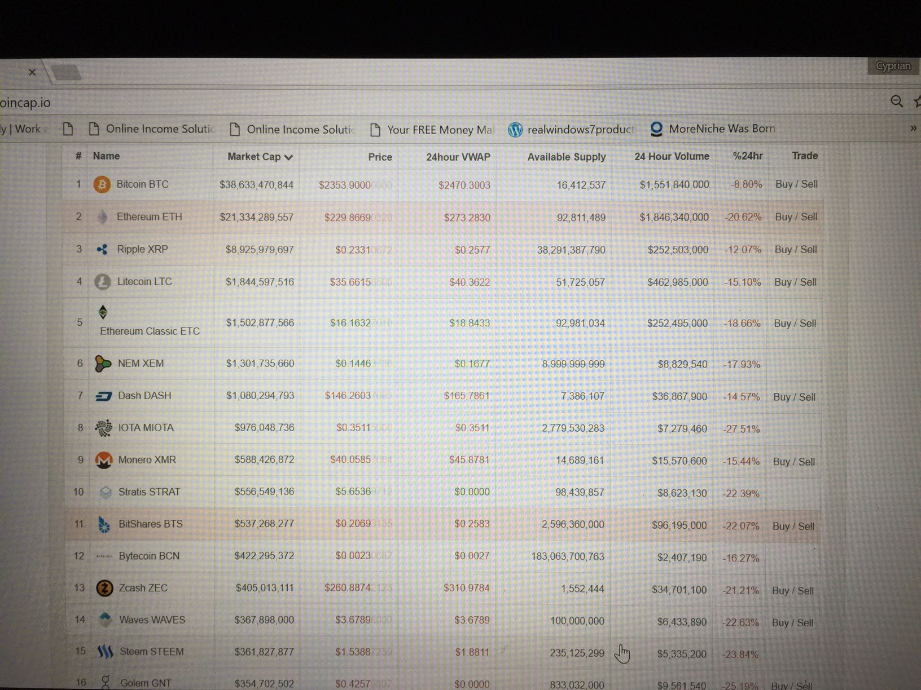Click the Golem GNT logo icon
This screenshot has height=690, width=921.
tap(106, 683)
